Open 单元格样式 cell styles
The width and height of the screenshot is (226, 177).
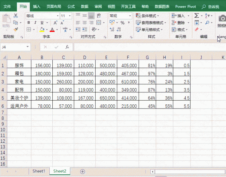(149, 30)
